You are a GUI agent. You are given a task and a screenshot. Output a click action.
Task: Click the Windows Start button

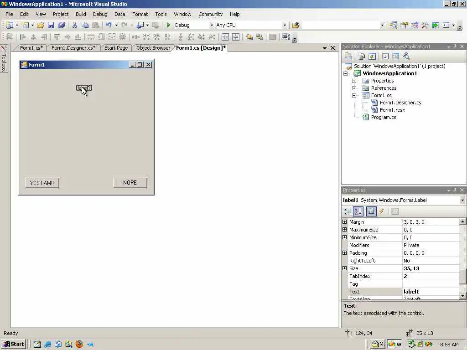14,345
